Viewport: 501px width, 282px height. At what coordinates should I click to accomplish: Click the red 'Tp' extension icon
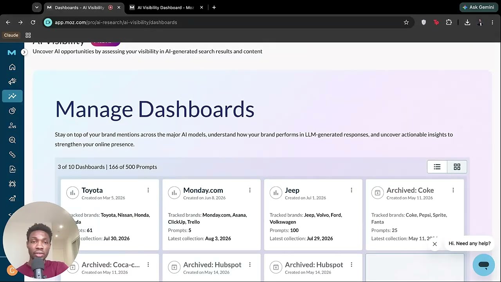[436, 22]
